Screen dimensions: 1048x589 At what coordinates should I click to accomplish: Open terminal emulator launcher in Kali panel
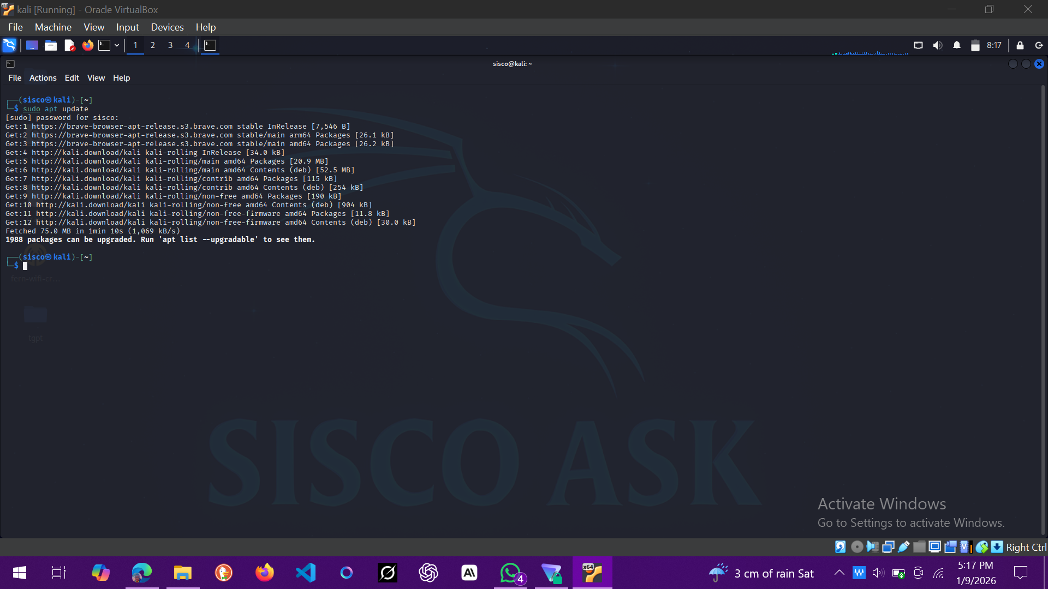pos(104,45)
